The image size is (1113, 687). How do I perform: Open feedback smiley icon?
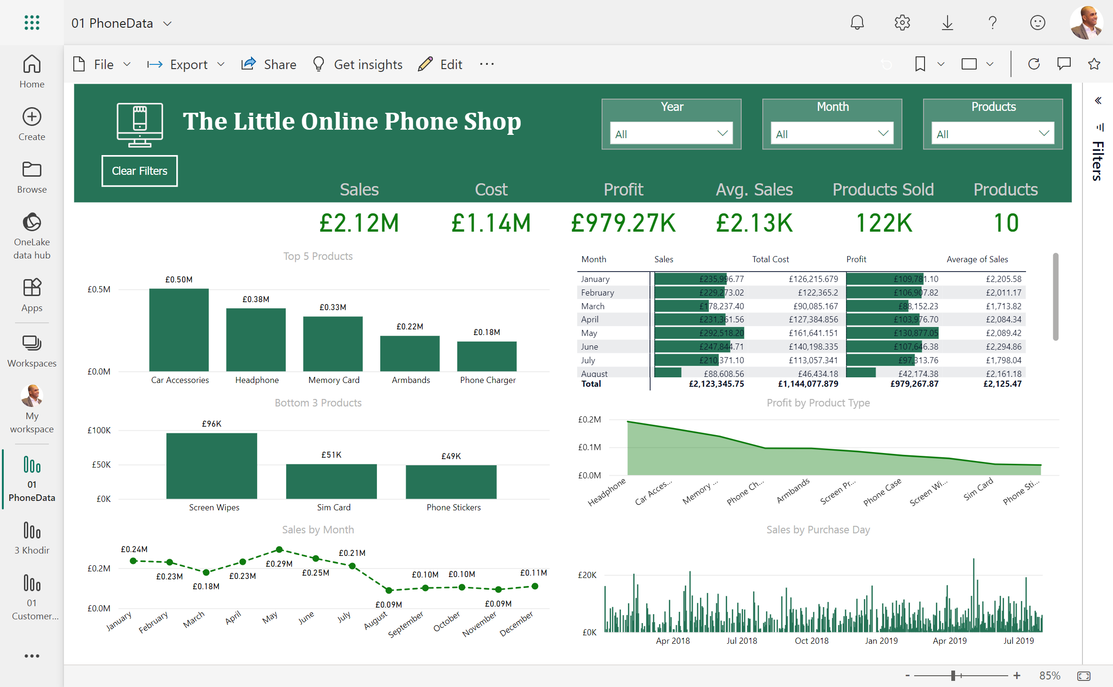tap(1037, 23)
